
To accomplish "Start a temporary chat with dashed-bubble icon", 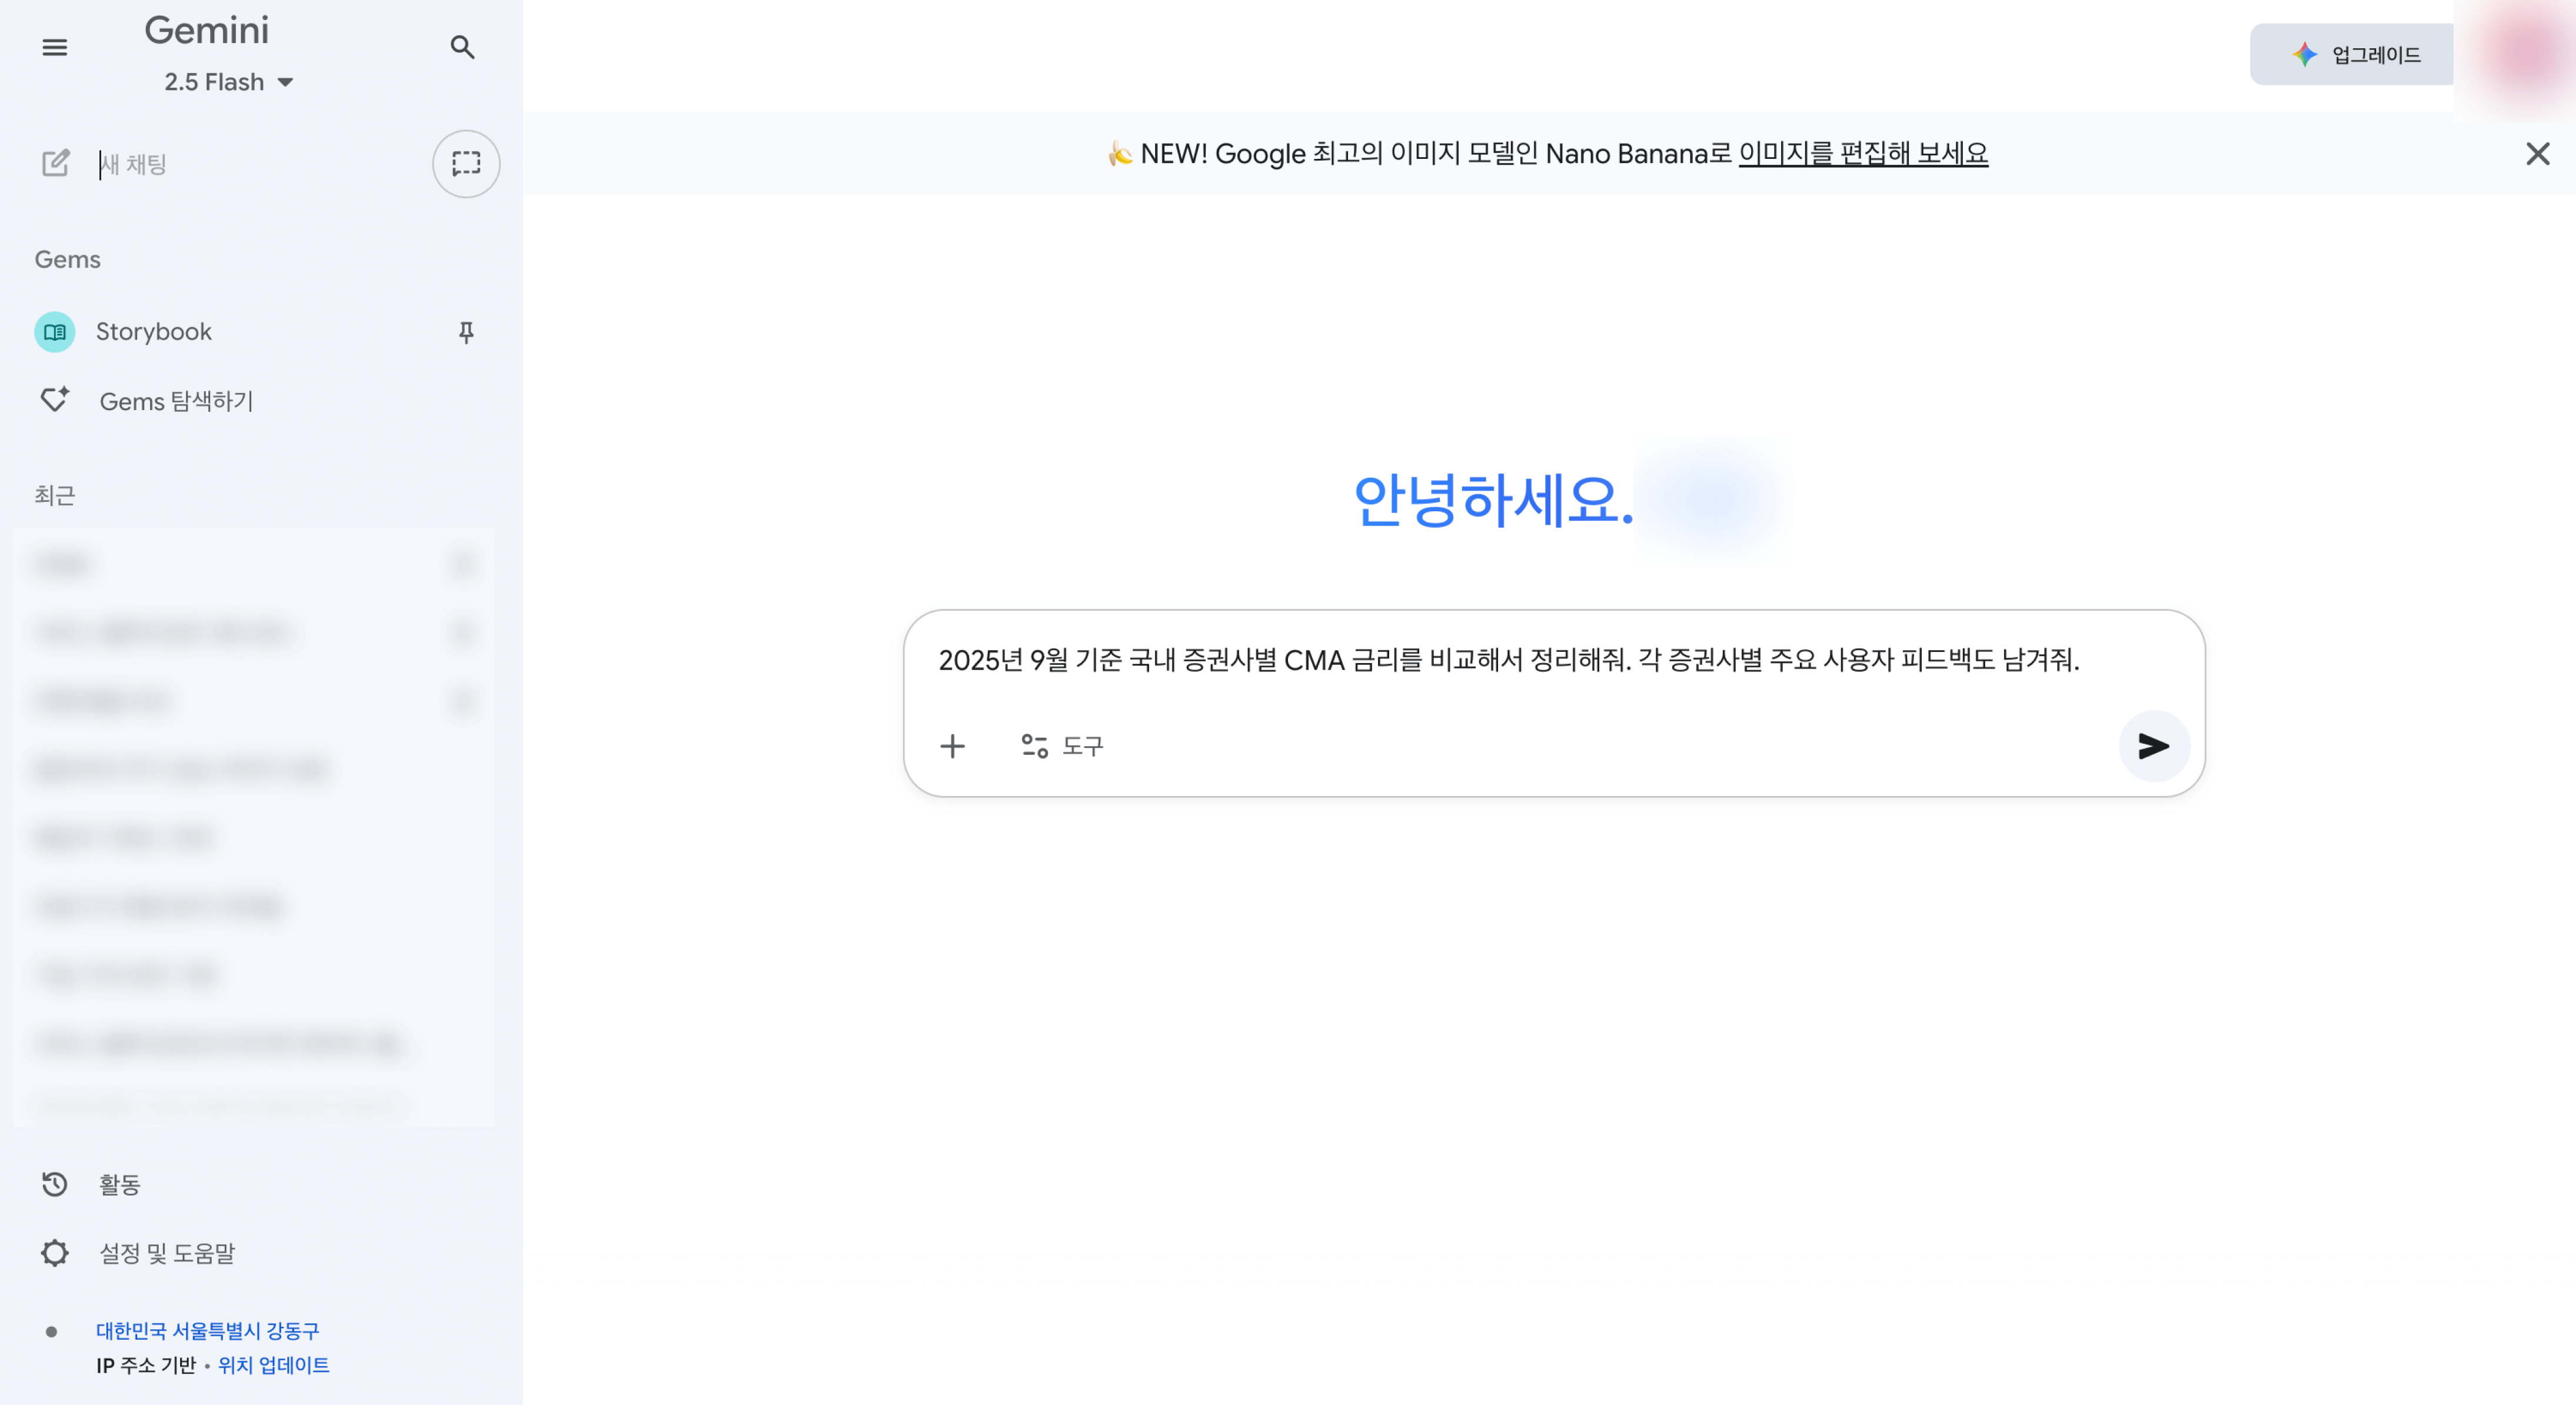I will 466,164.
